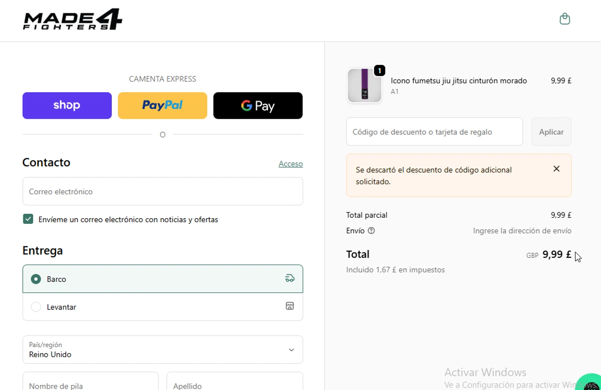Dismiss the discarded discount code notice
Viewport: 601px width, 390px height.
[x=557, y=169]
